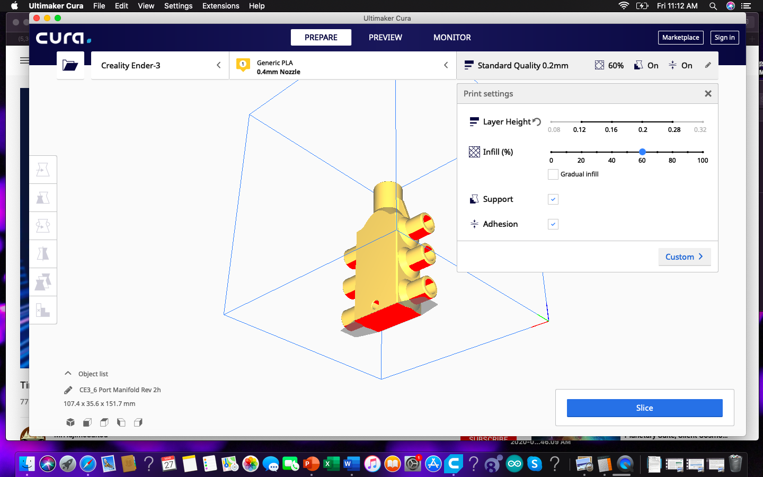Switch to Custom print settings

click(685, 257)
